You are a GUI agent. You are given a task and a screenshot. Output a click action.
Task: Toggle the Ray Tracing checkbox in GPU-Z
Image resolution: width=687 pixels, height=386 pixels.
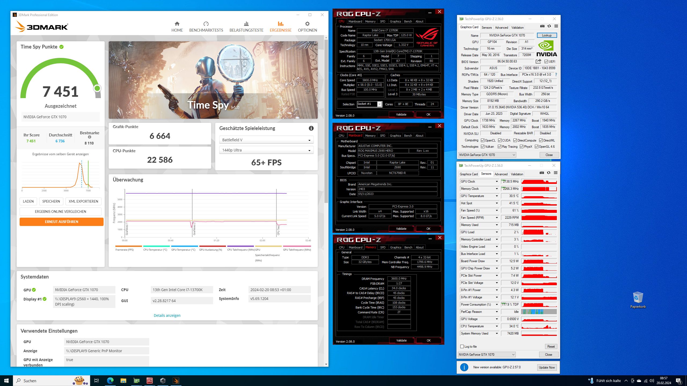(499, 147)
